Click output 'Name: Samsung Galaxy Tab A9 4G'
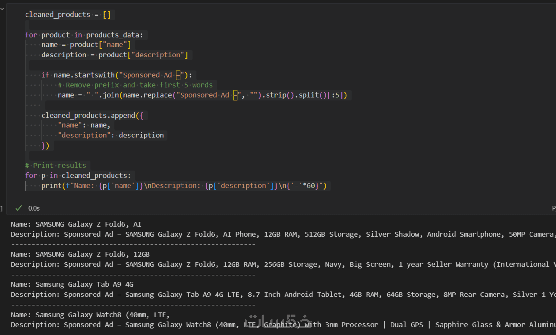 pyautogui.click(x=72, y=285)
